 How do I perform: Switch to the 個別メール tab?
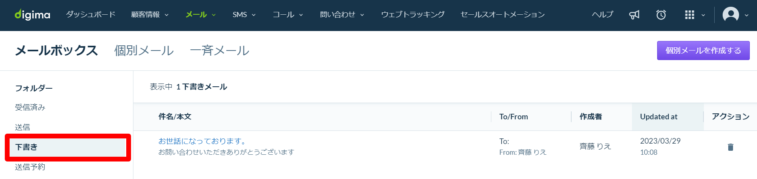(x=144, y=51)
